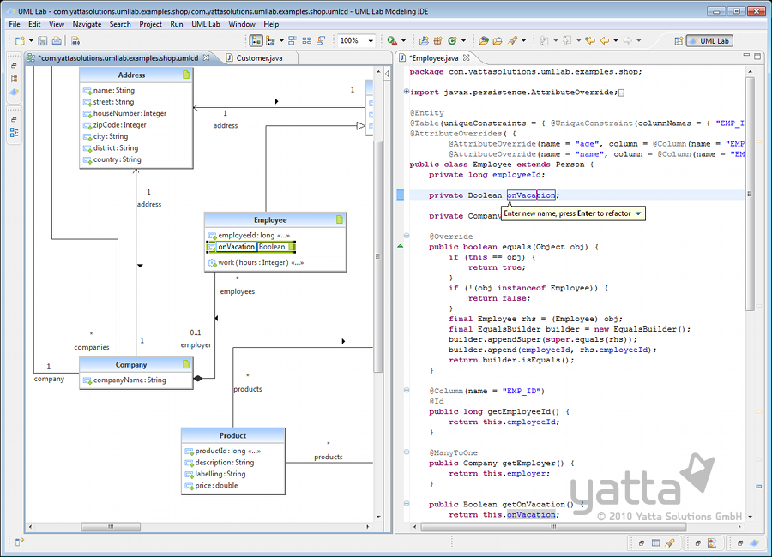Click the Last Edit Location icon
Viewport: 772px width, 557px height.
point(589,40)
